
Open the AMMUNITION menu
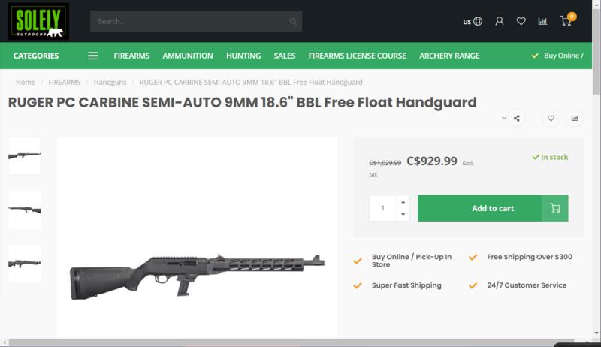click(x=187, y=56)
